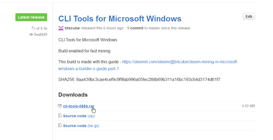The image size is (273, 140).
Task: Click the file icon beside Source code (zip)
Action: [x=60, y=116]
